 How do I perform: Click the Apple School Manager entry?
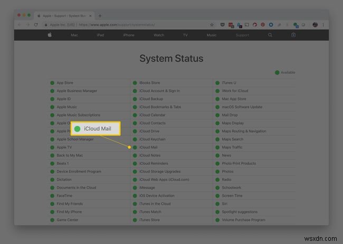tap(75, 139)
